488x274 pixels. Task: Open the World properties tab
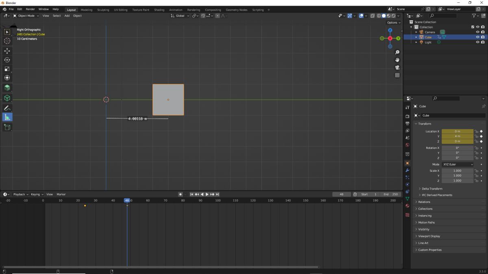coord(407,145)
